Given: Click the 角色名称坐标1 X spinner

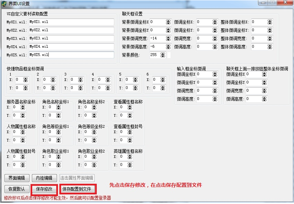Looking at the screenshot, I should [59, 107].
